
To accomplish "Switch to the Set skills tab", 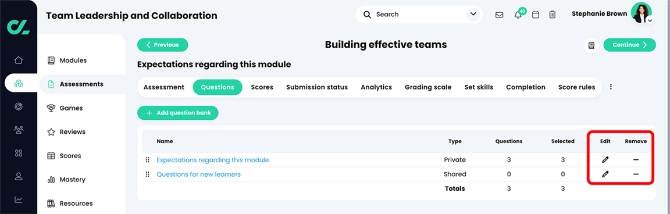I will point(479,87).
